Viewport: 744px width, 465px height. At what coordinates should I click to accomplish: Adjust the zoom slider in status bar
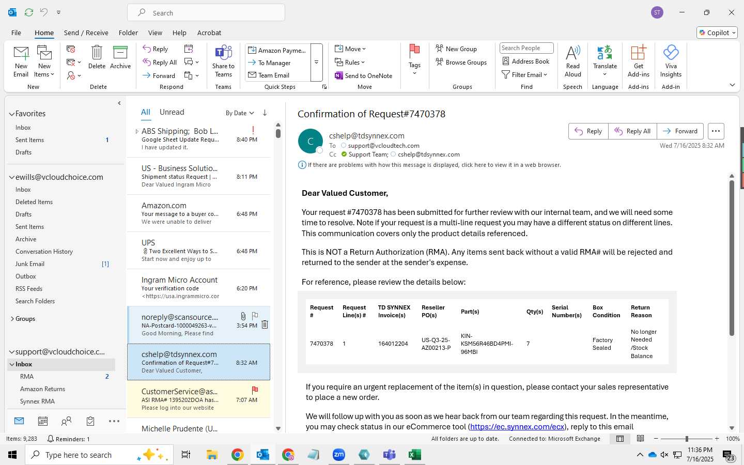687,439
